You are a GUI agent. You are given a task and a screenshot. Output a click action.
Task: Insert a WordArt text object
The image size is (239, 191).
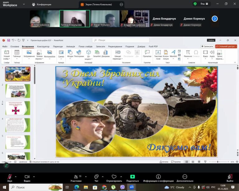click(x=173, y=54)
